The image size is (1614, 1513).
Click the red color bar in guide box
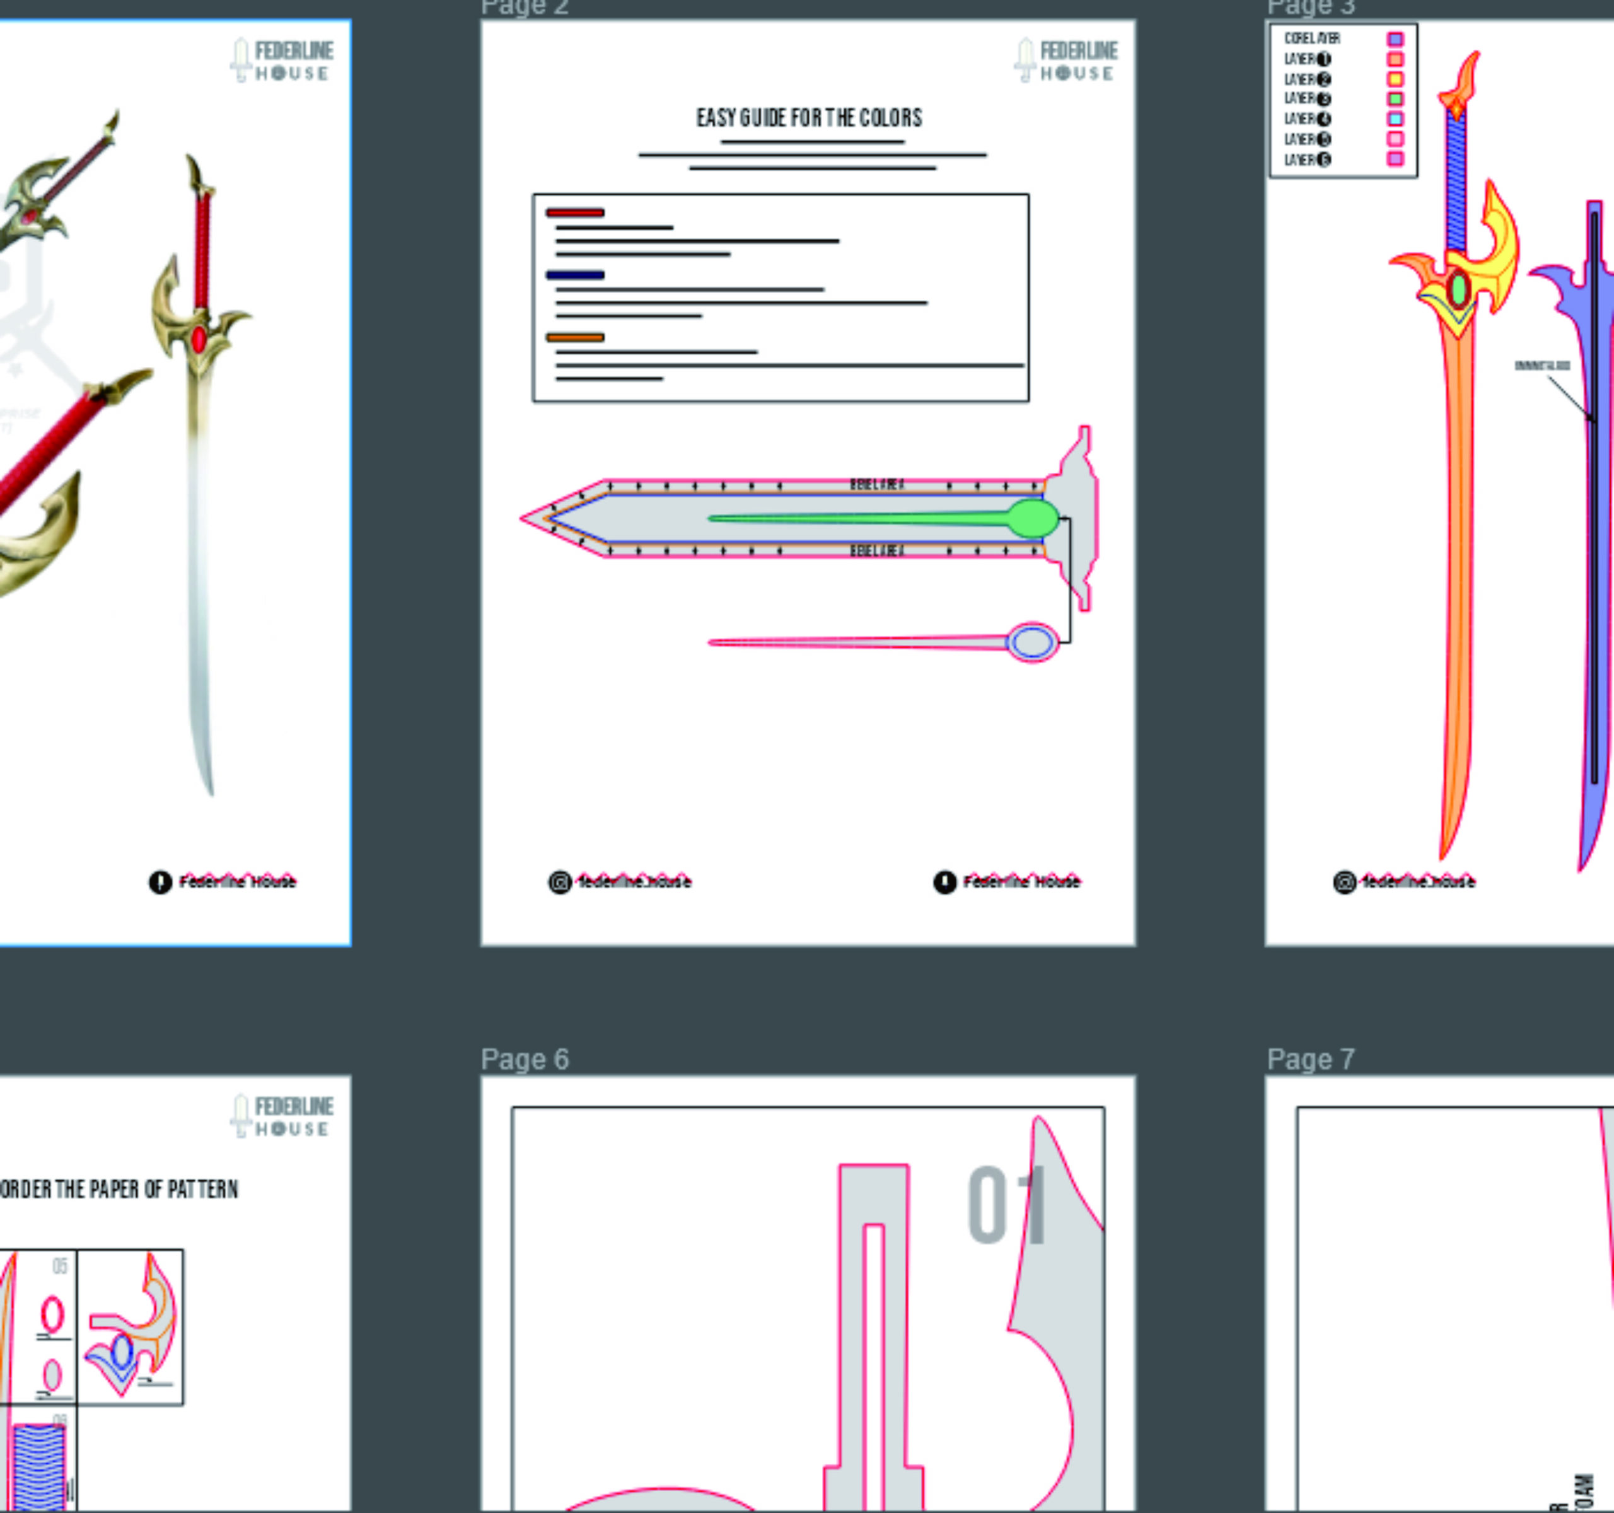(575, 212)
